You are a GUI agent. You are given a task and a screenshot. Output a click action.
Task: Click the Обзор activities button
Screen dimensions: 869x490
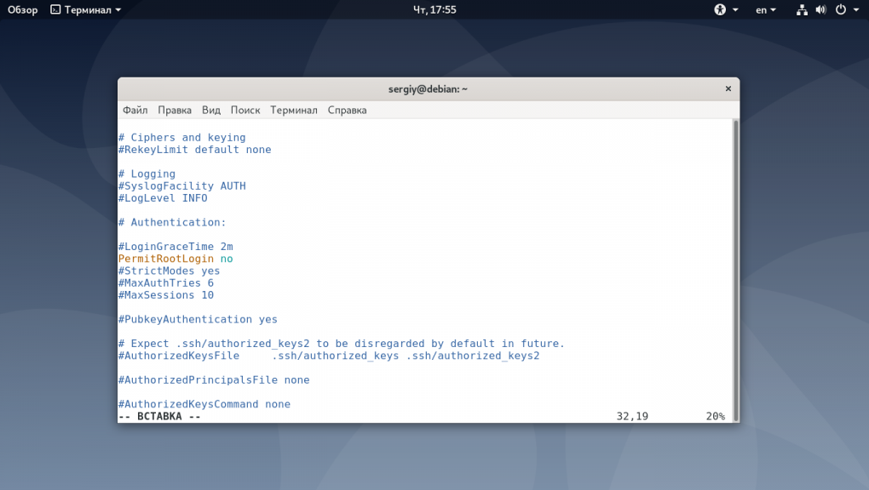[23, 9]
